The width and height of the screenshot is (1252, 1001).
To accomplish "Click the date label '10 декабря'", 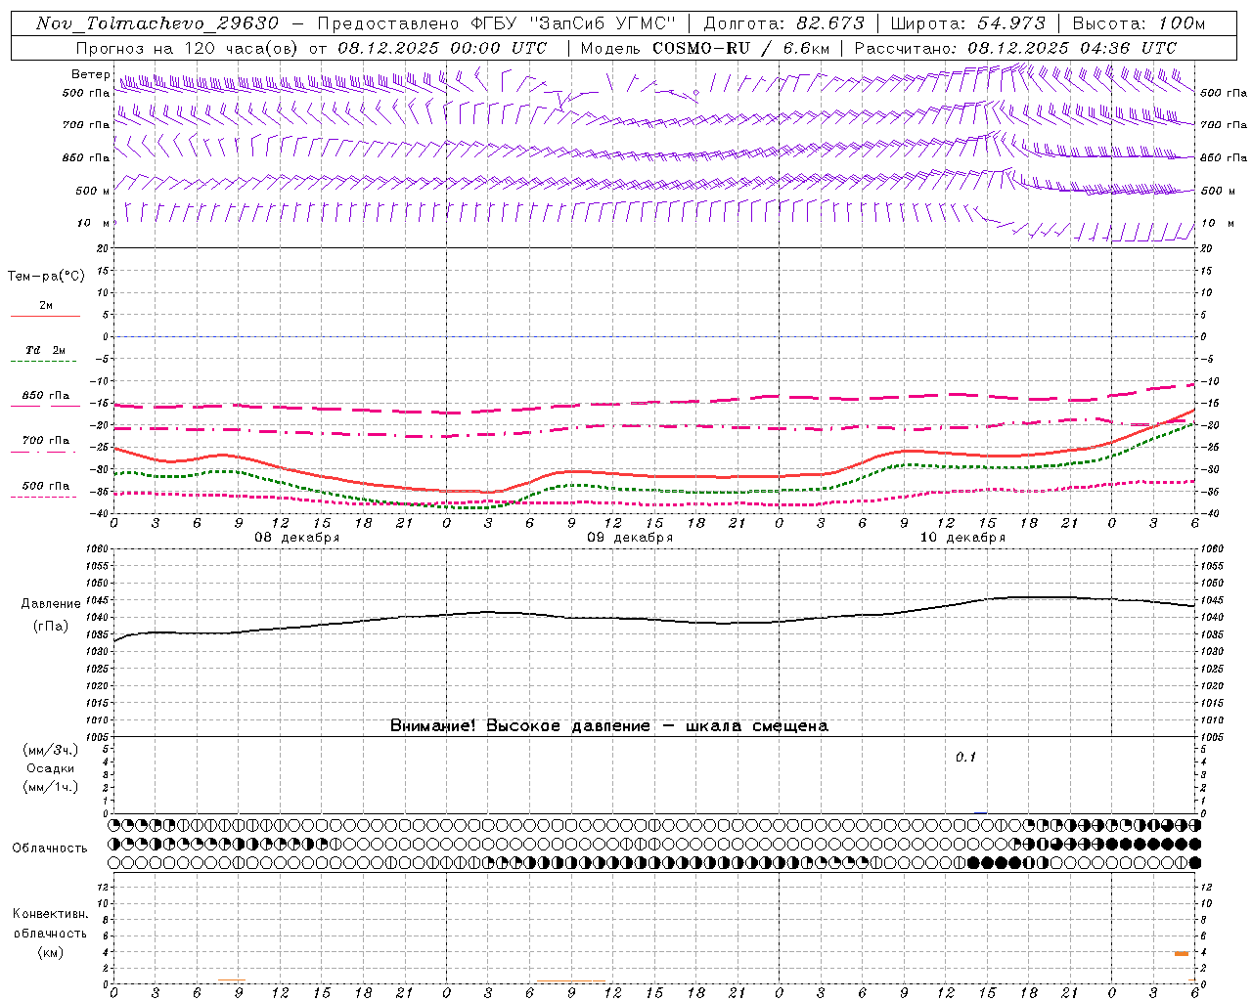I will [962, 538].
